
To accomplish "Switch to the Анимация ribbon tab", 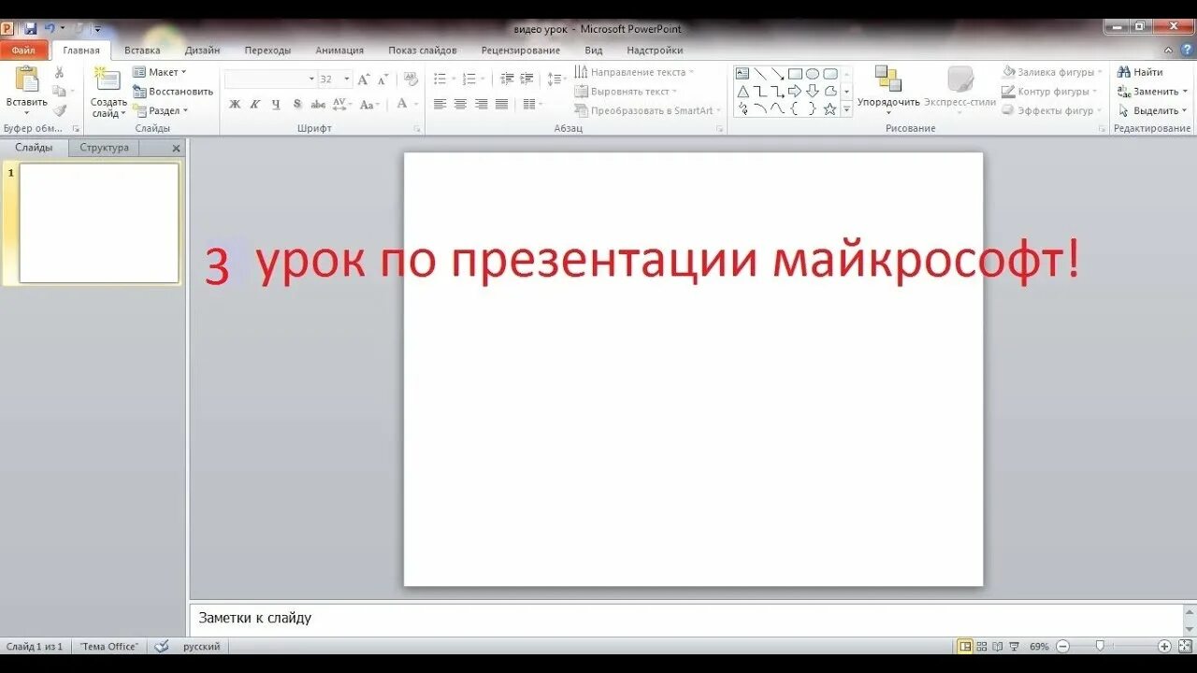I will (339, 50).
